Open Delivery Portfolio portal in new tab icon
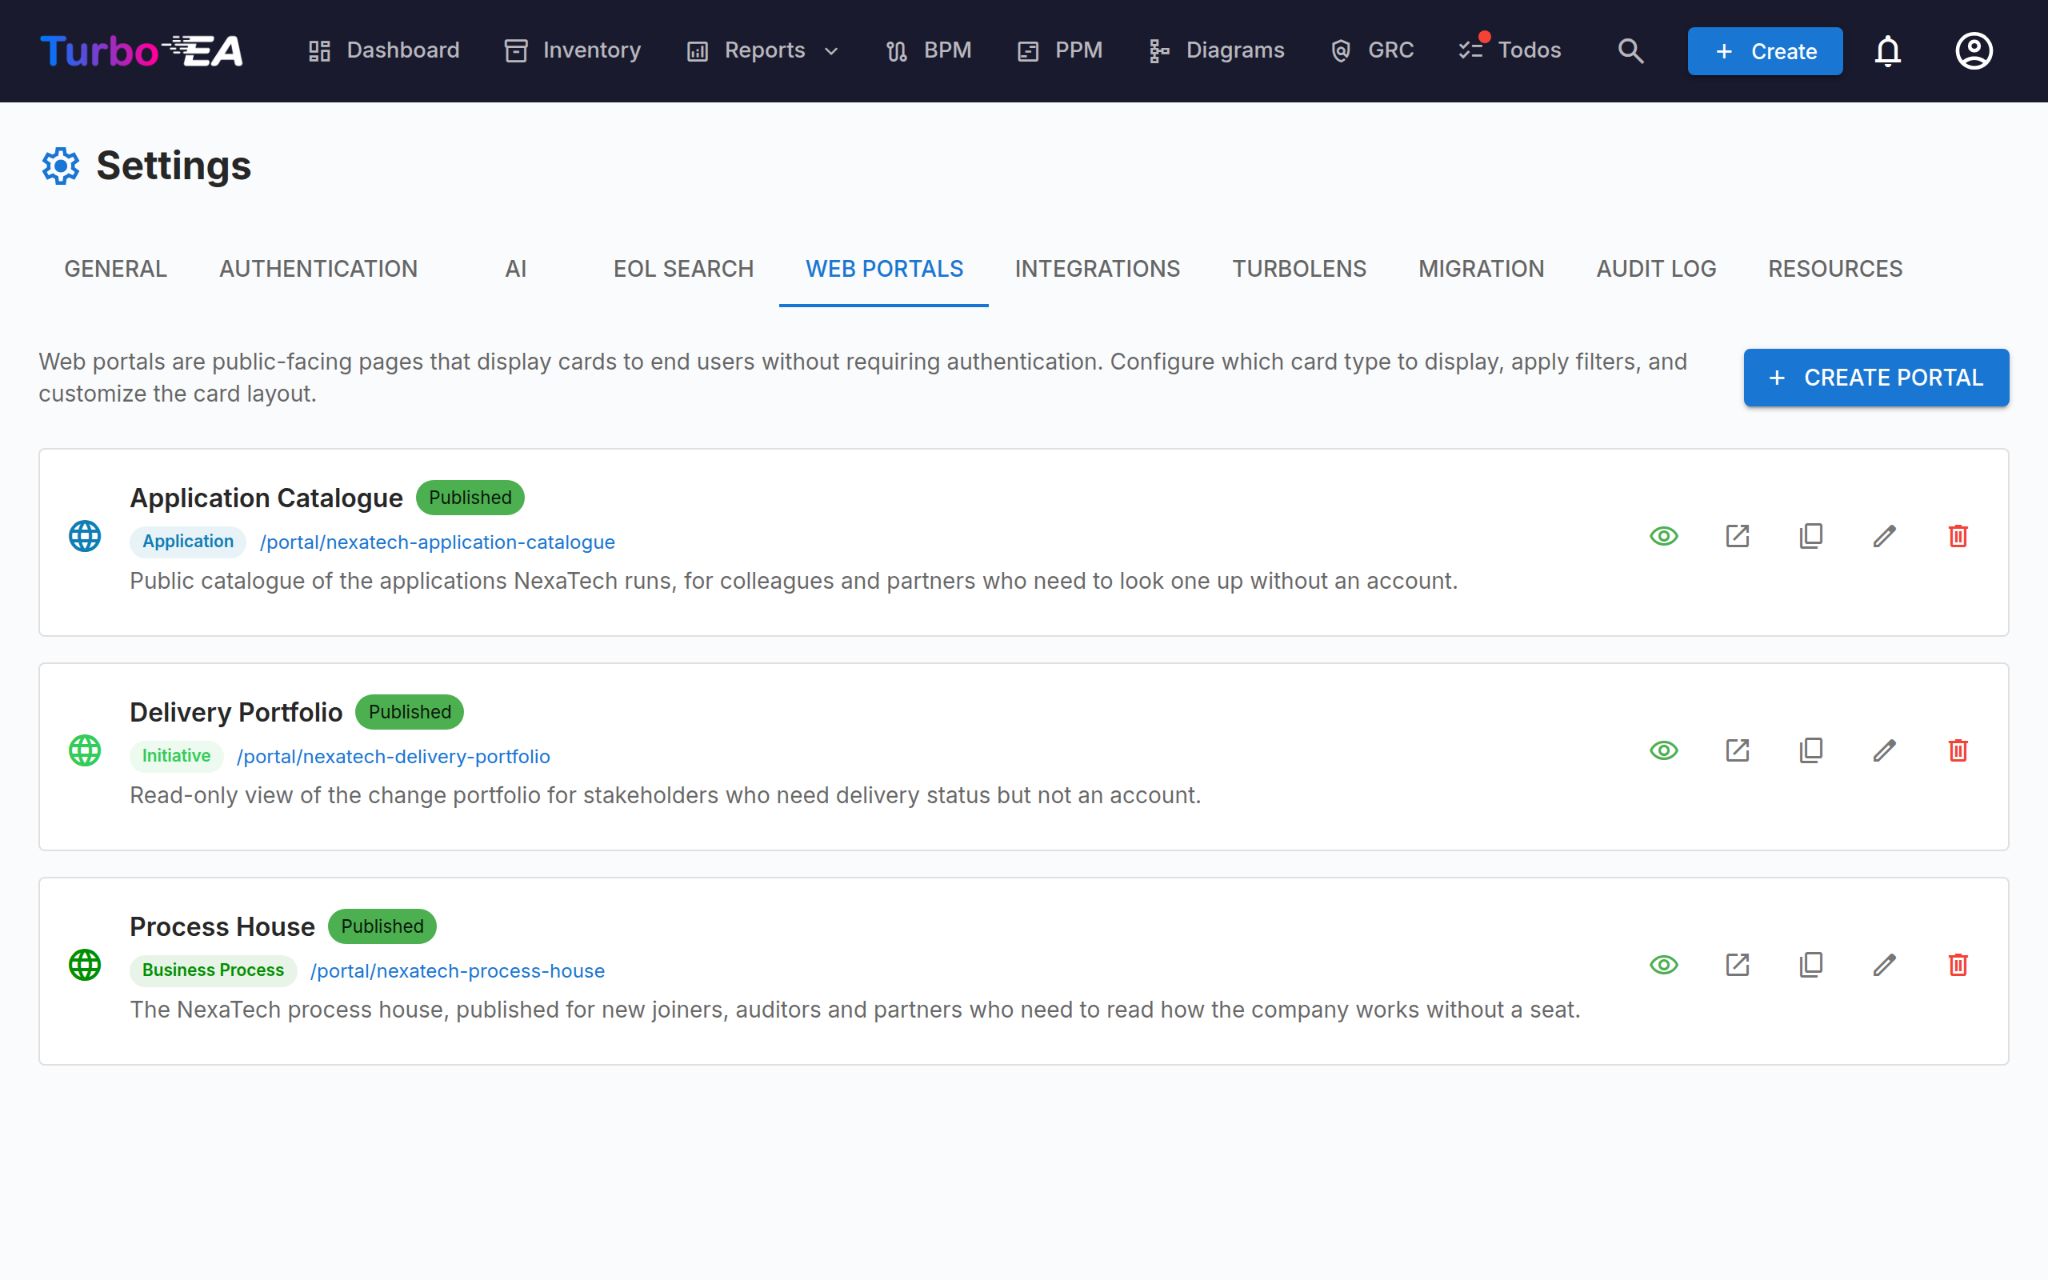Viewport: 2048px width, 1280px height. [x=1737, y=750]
